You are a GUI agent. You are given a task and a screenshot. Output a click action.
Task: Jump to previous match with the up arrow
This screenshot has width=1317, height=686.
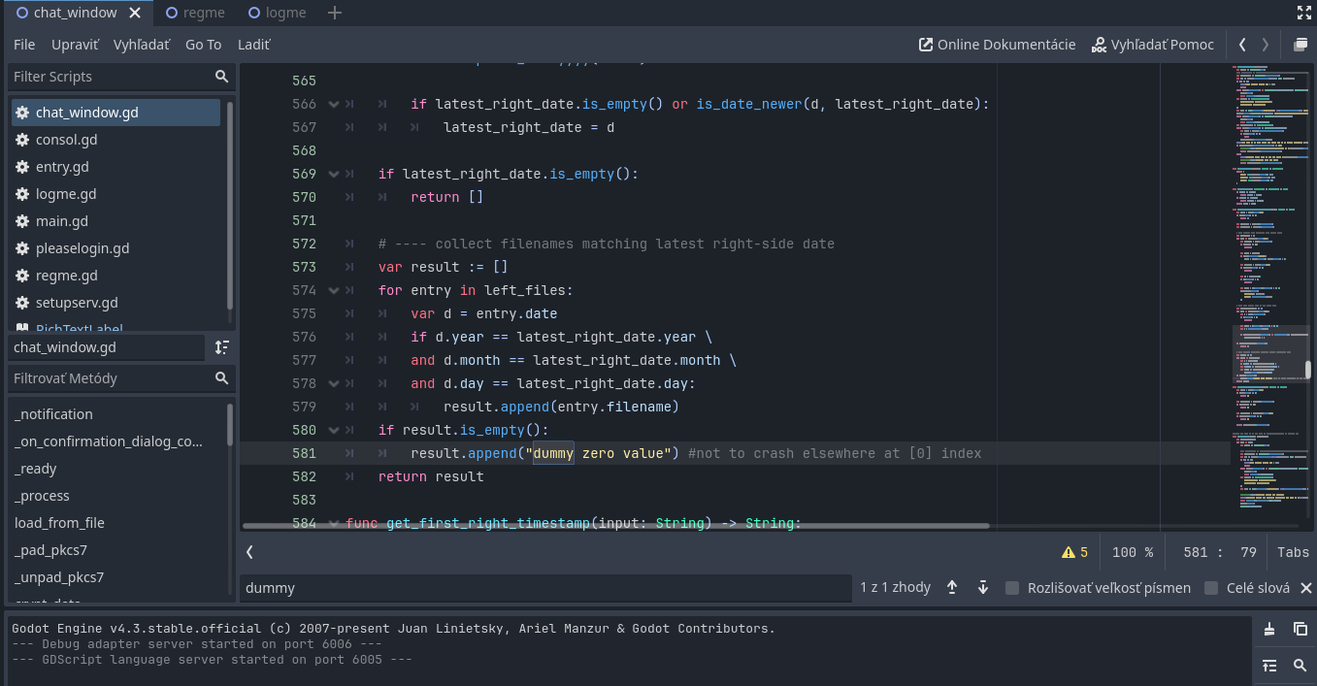(952, 586)
